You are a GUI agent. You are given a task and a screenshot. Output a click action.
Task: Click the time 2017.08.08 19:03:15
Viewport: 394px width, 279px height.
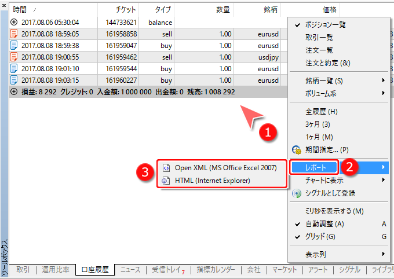pos(50,80)
